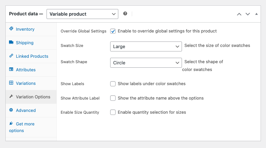Click the 'Enable Size Quantity' field label
The height and width of the screenshot is (148, 266).
80,112
